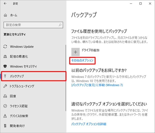Click the ライセンス認証 checkmark icon
Screen dimensions: 155x133
pos(5,106)
